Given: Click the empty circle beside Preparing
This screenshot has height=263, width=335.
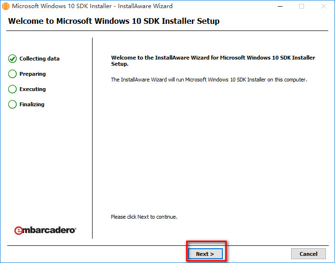Looking at the screenshot, I should point(12,74).
